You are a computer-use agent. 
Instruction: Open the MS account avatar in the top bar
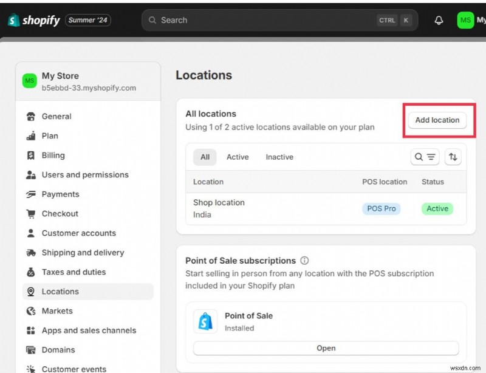click(x=465, y=20)
